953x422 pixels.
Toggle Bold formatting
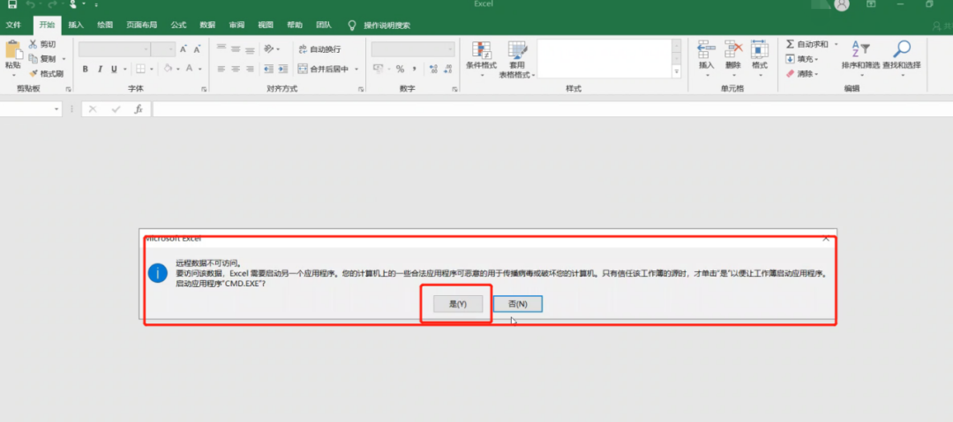point(85,70)
